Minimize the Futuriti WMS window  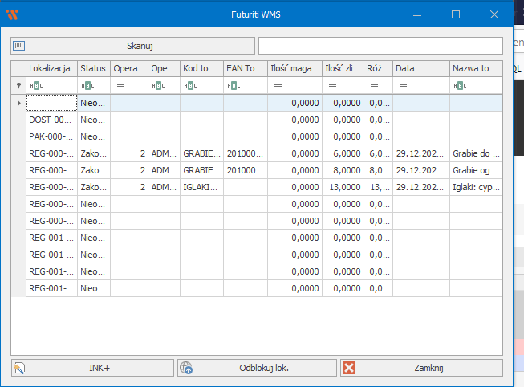pyautogui.click(x=417, y=14)
